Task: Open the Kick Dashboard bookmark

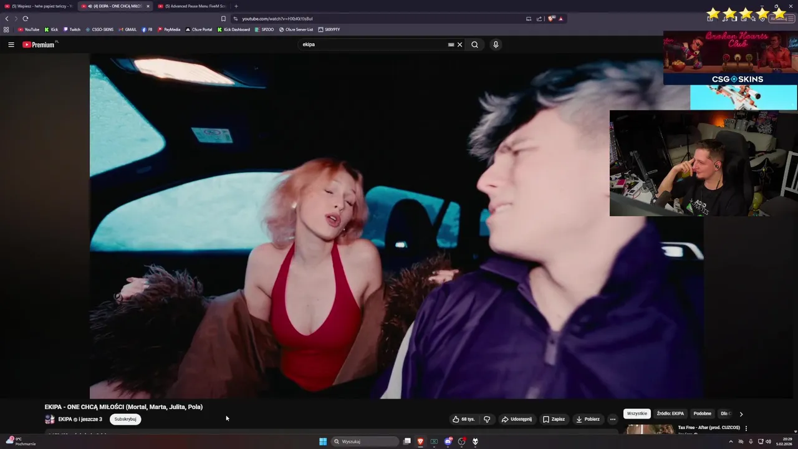Action: tap(234, 29)
